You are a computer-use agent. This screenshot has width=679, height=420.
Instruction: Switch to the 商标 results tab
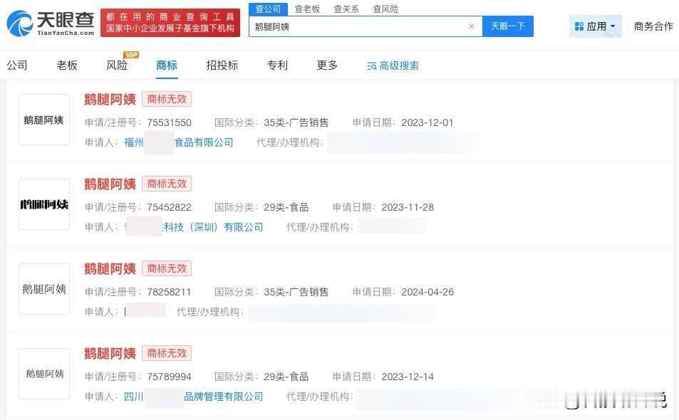pyautogui.click(x=167, y=65)
